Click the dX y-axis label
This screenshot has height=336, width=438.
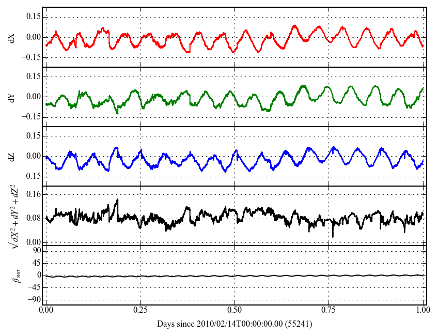click(12, 37)
